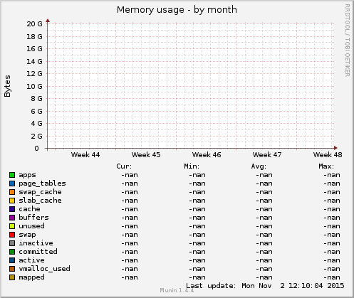Click the swap red legend swatch
354x298 pixels.
(12, 235)
